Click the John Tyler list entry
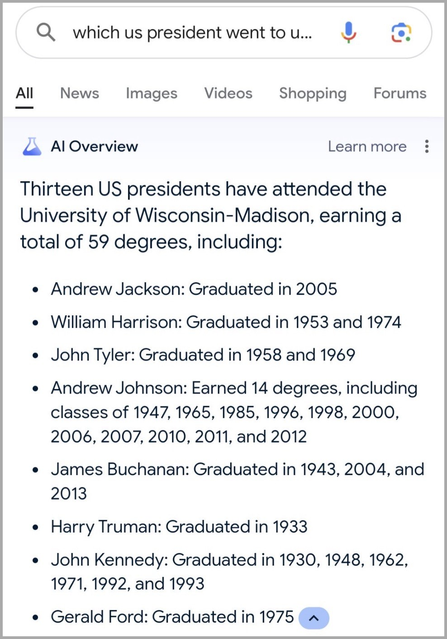 [x=203, y=355]
